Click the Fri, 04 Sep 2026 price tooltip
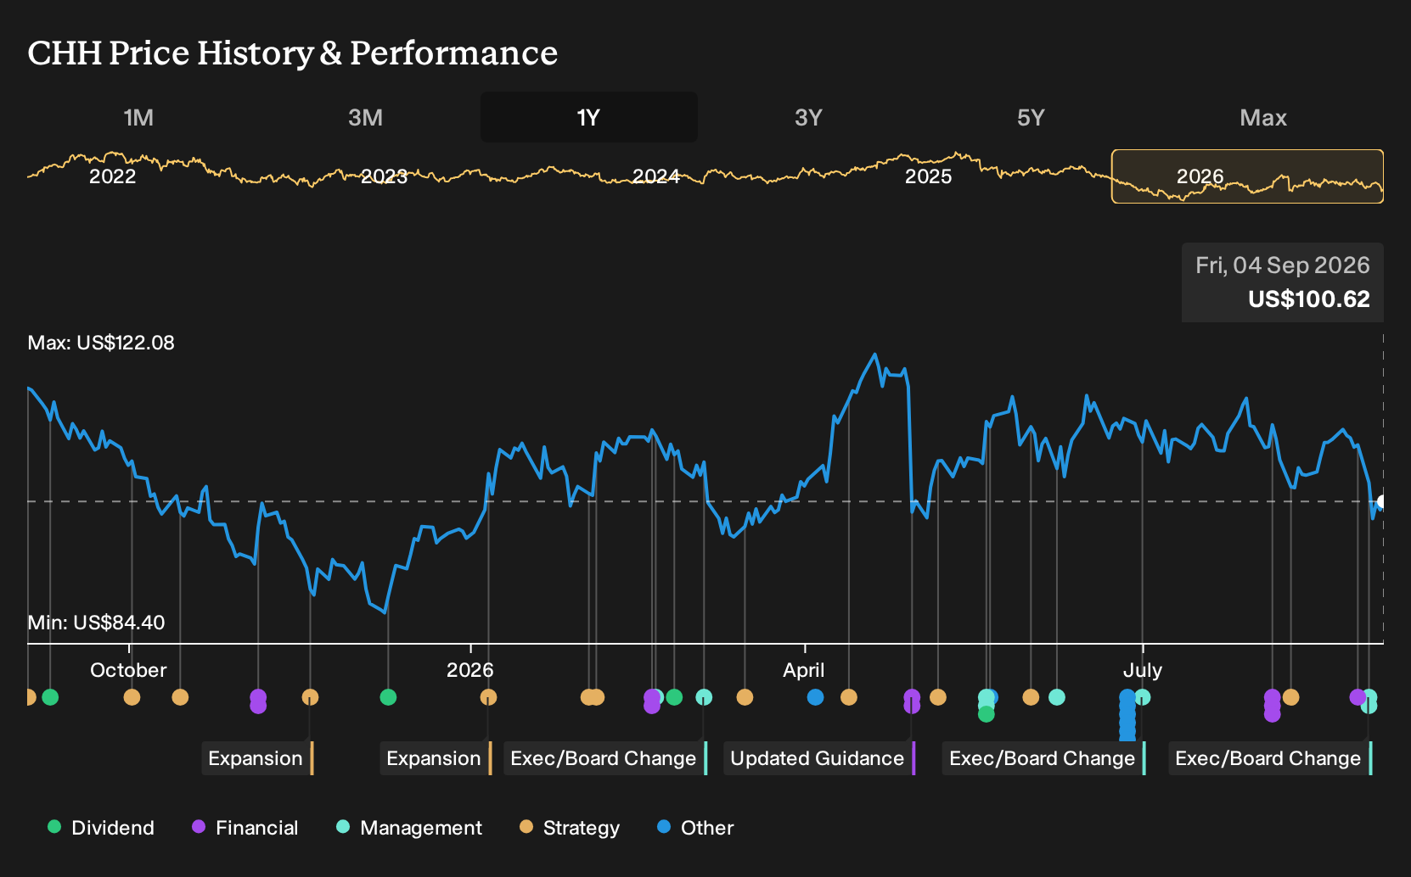Viewport: 1411px width, 877px height. pos(1283,282)
